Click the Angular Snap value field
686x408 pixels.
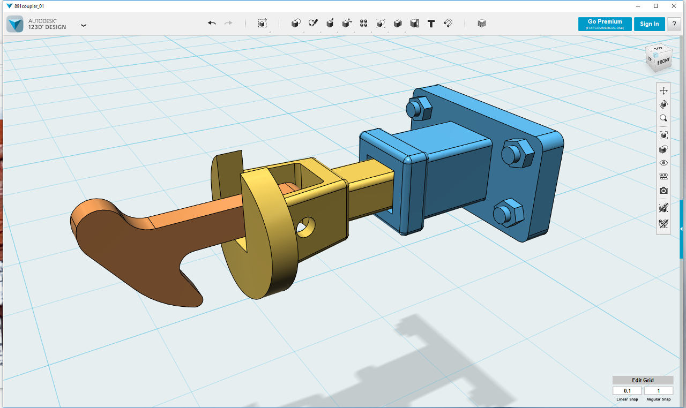pos(659,391)
